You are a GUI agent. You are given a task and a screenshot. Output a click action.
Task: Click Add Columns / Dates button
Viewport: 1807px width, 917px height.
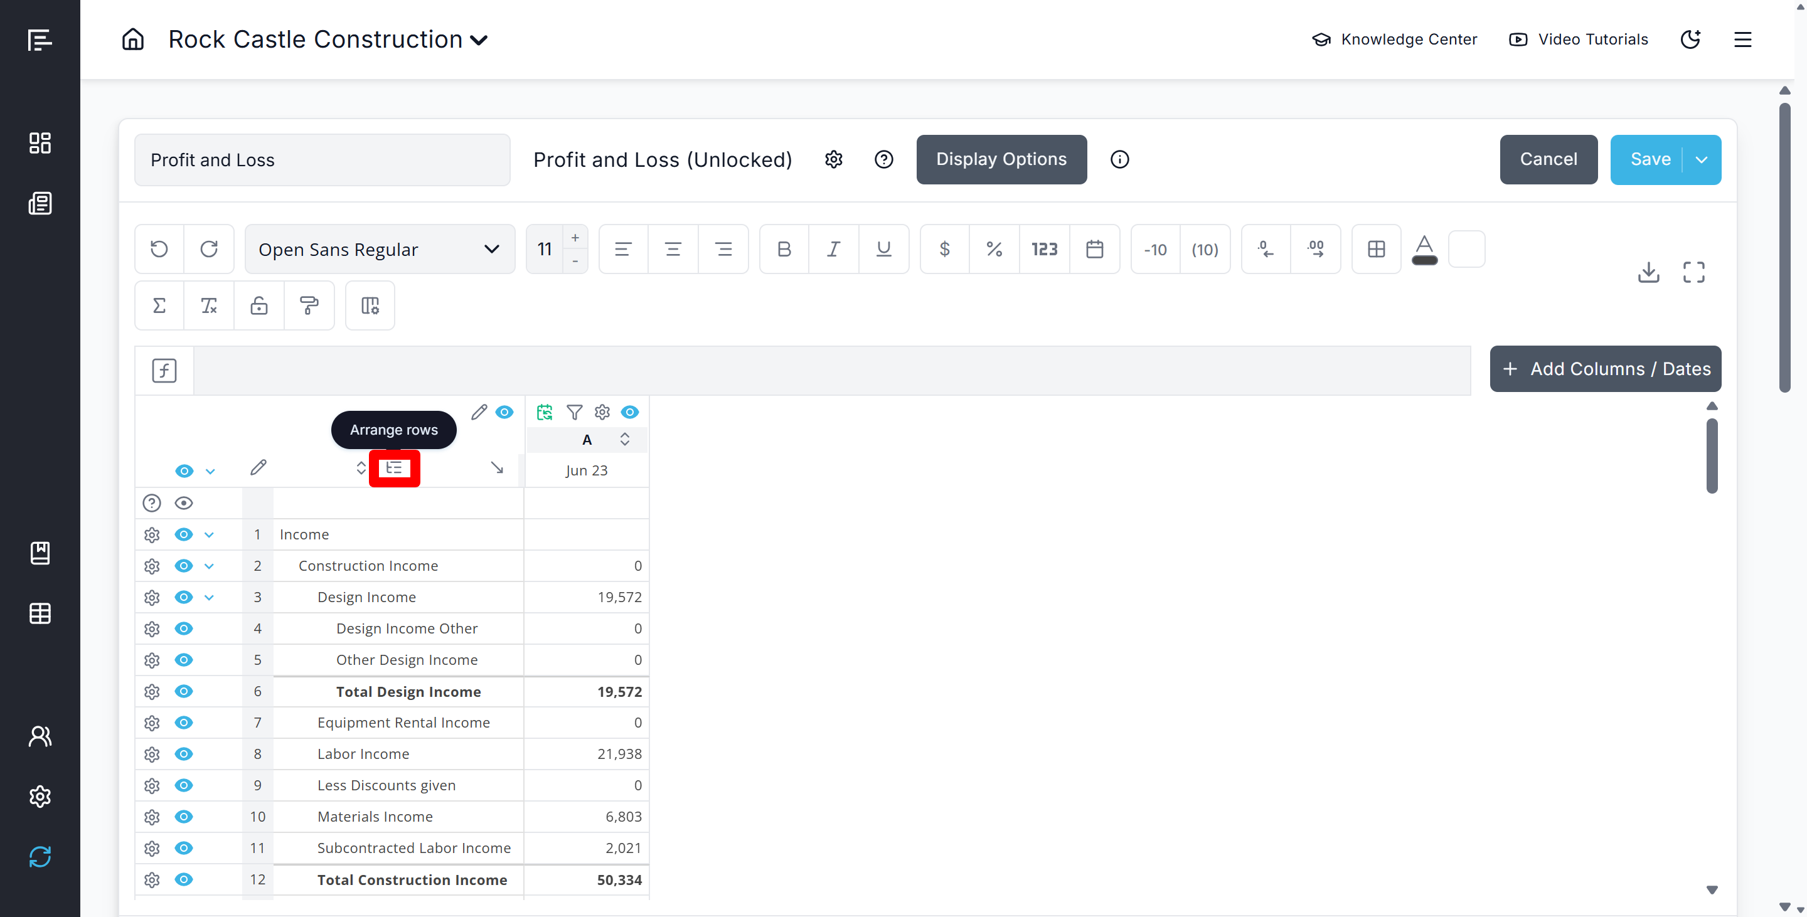(1605, 369)
